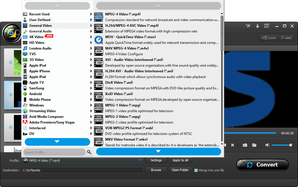Toggle the CUDA acceleration button
The image size is (298, 187).
pyautogui.click(x=269, y=38)
